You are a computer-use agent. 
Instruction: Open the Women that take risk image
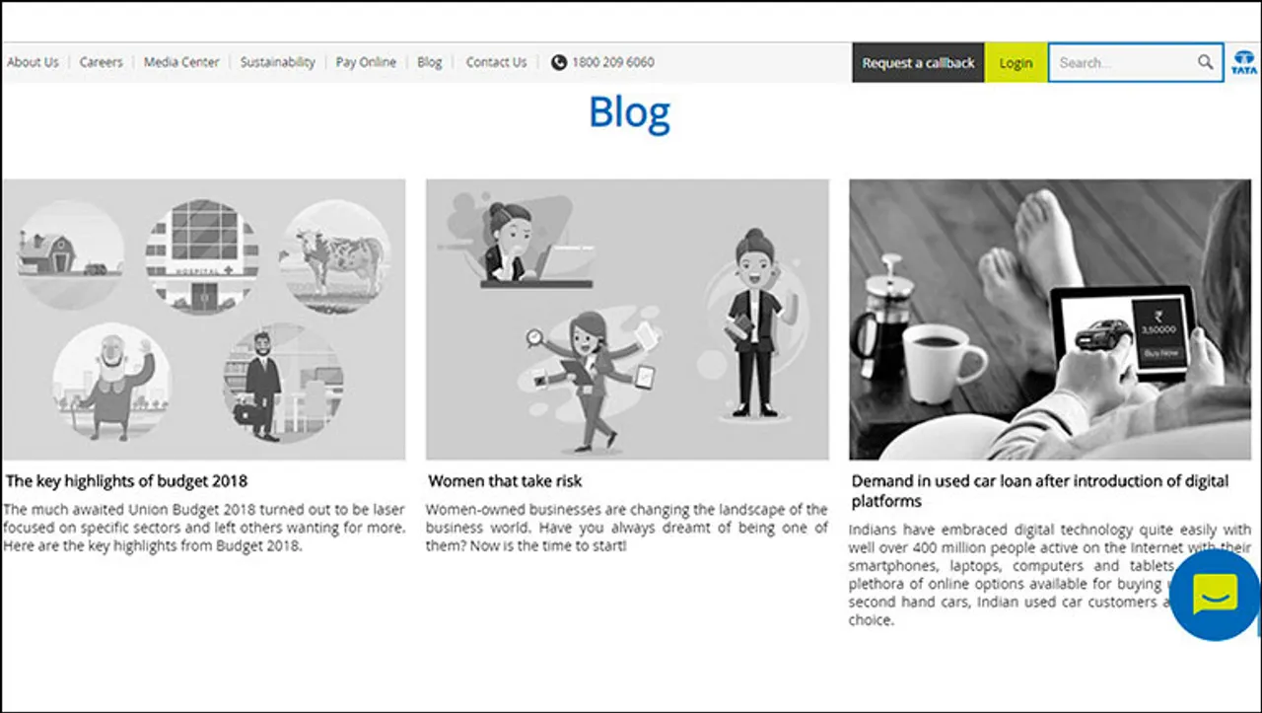(x=627, y=319)
